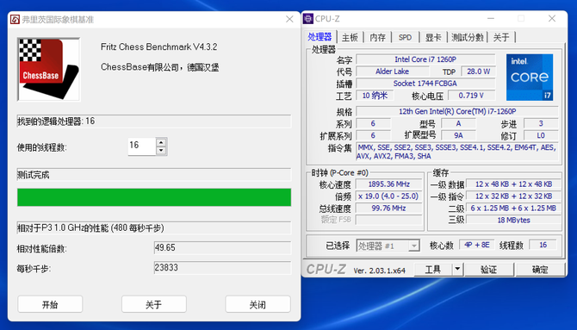Click the L3 cache value 18 MBytes
Screen dimensions: 577x330
[513, 220]
